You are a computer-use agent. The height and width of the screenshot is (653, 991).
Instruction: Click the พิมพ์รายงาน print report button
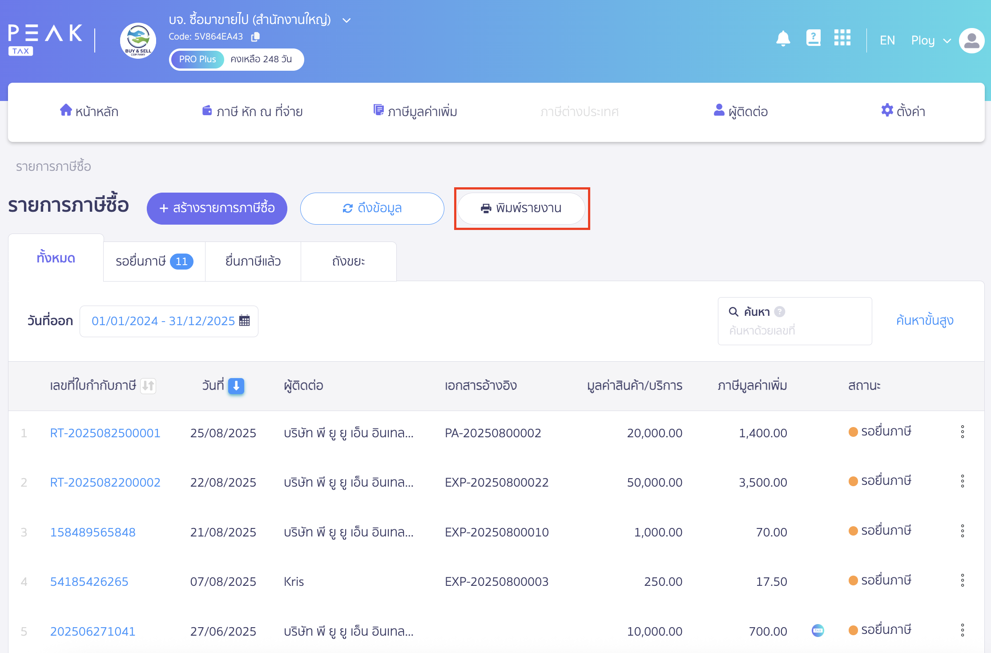tap(521, 208)
